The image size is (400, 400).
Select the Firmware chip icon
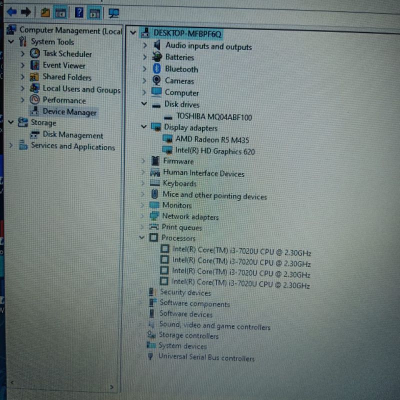[x=155, y=161]
